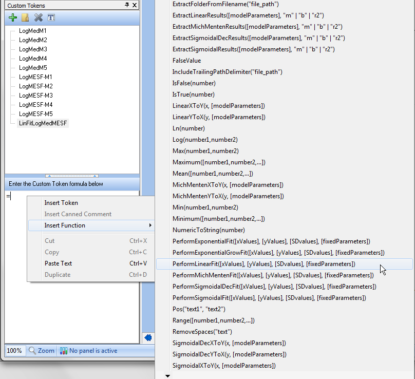The image size is (415, 379).
Task: Click the panel splitter collapse handle
Action: (x=72, y=176)
